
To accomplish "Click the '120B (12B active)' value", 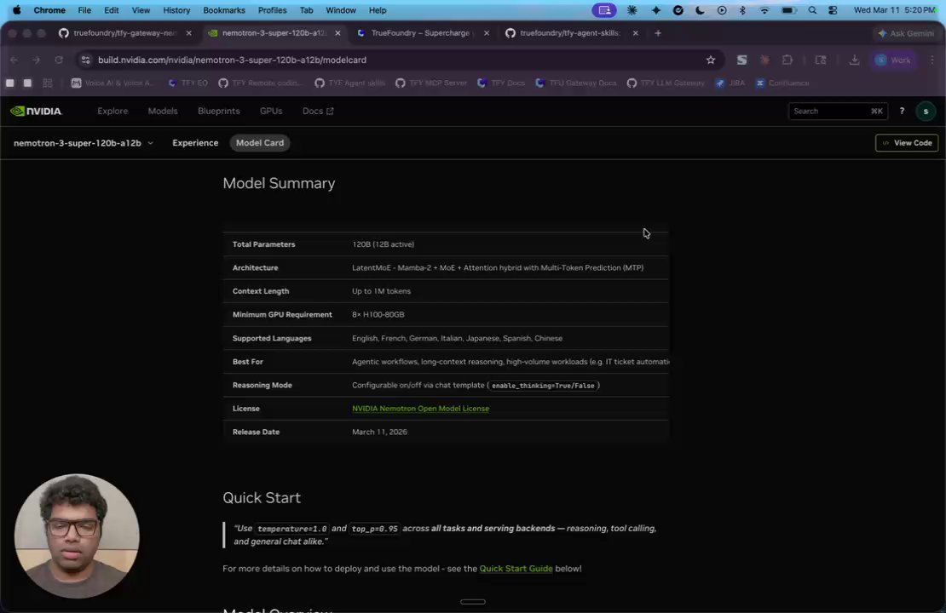I will [384, 244].
